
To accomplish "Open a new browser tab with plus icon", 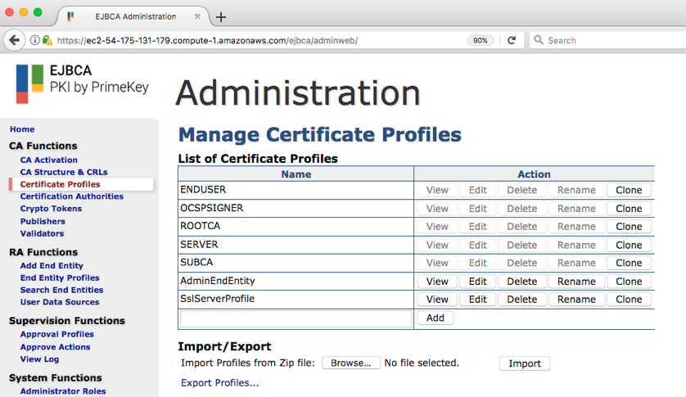I will (x=221, y=17).
